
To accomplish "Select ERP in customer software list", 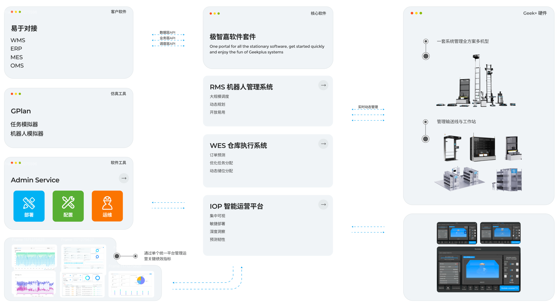I will tap(16, 48).
